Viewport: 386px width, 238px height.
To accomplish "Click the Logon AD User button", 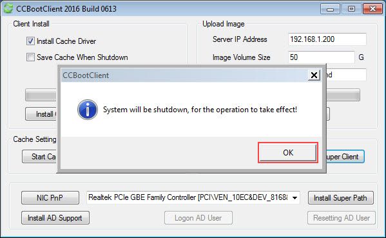I will point(198,218).
